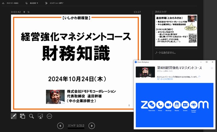Click the slide date 2024年10月24日(木)
The image size is (217, 132).
(x=77, y=79)
